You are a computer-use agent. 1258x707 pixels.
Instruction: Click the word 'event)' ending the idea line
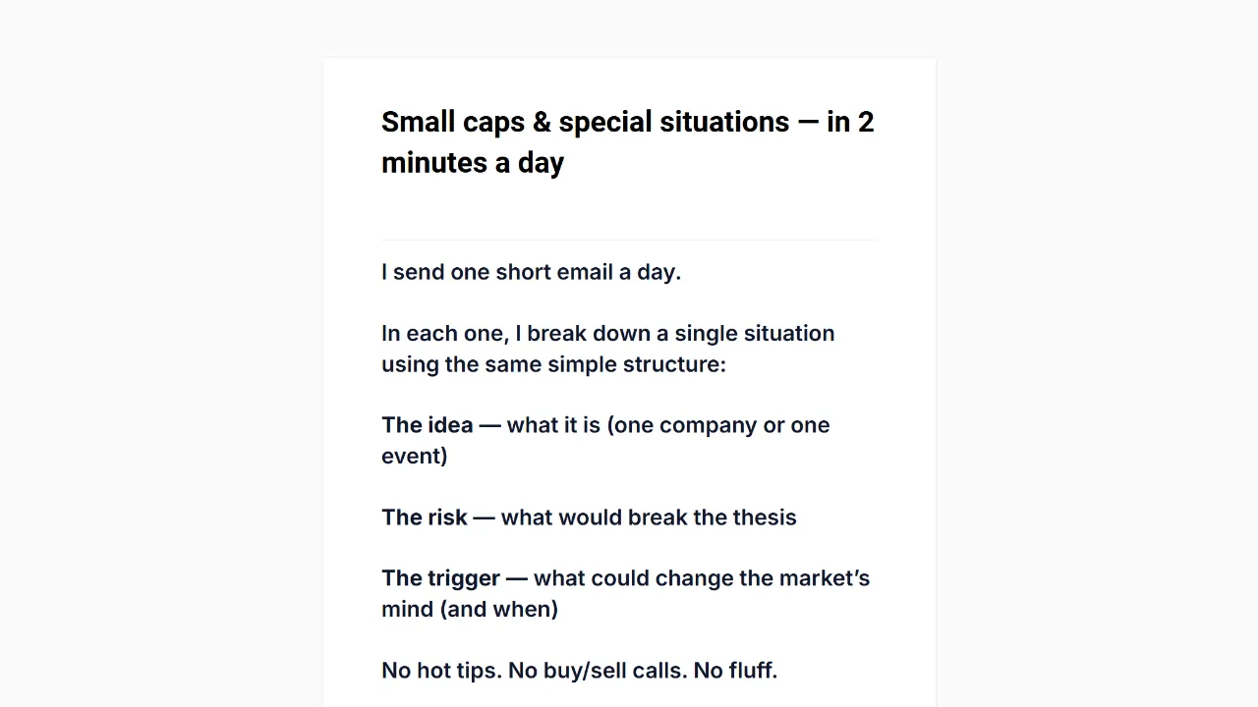[415, 456]
